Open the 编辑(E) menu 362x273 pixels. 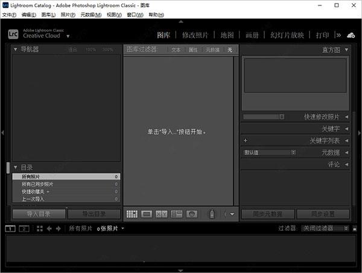[x=29, y=15]
